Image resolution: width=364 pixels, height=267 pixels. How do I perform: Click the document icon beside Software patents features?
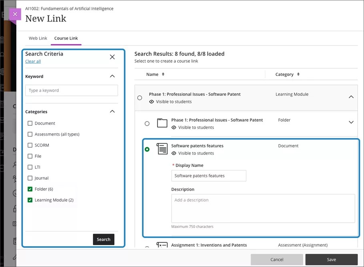(162, 148)
